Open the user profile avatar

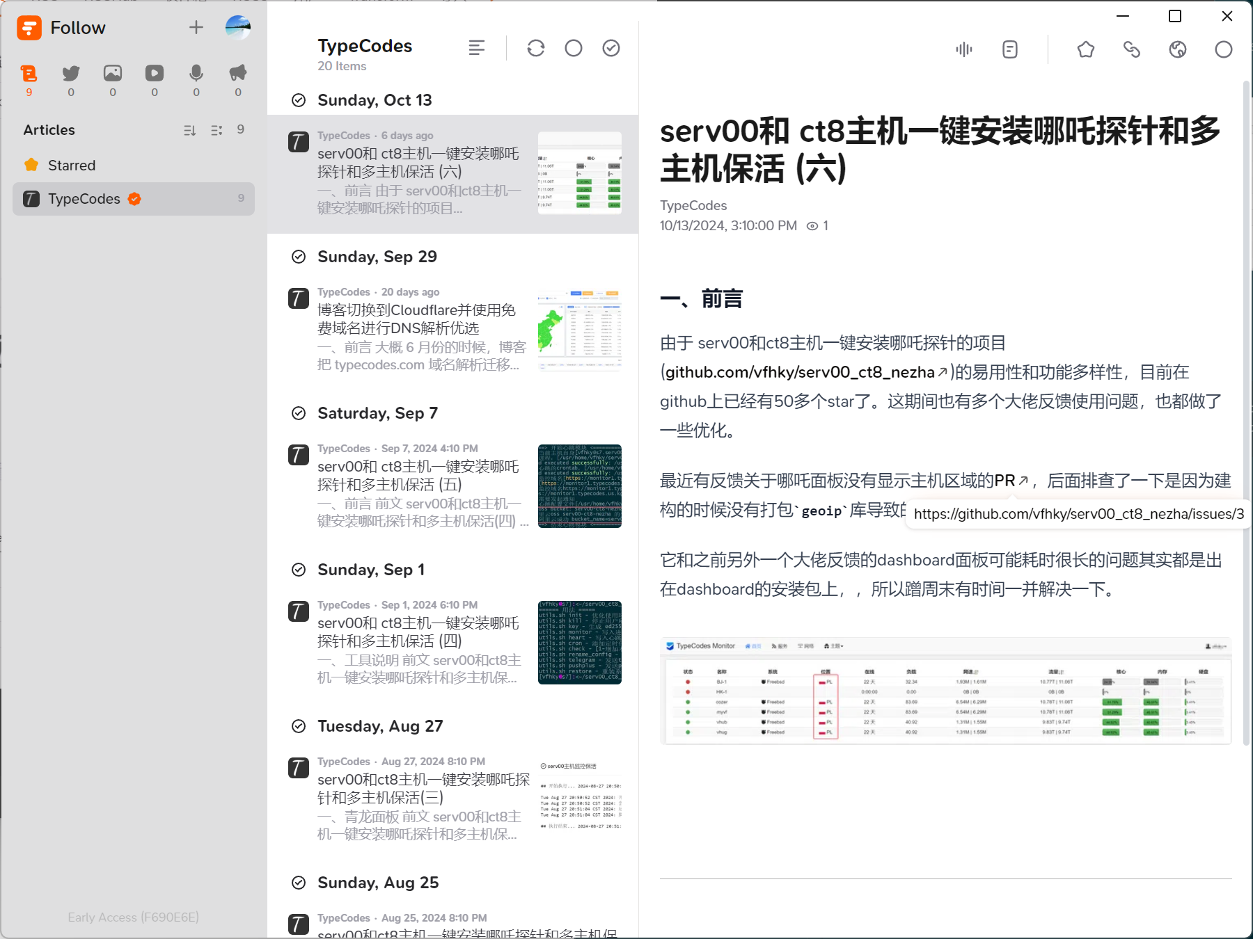coord(238,27)
